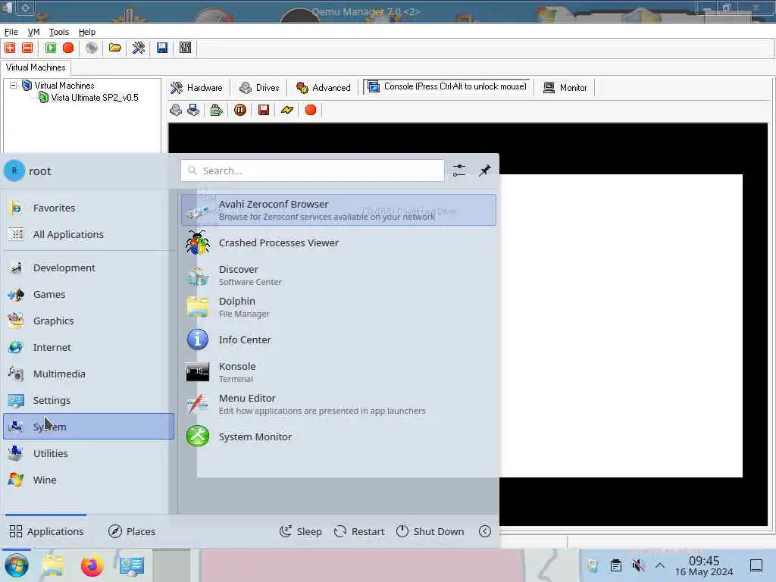Launch Menu Editor
The image size is (776, 582).
(339, 404)
